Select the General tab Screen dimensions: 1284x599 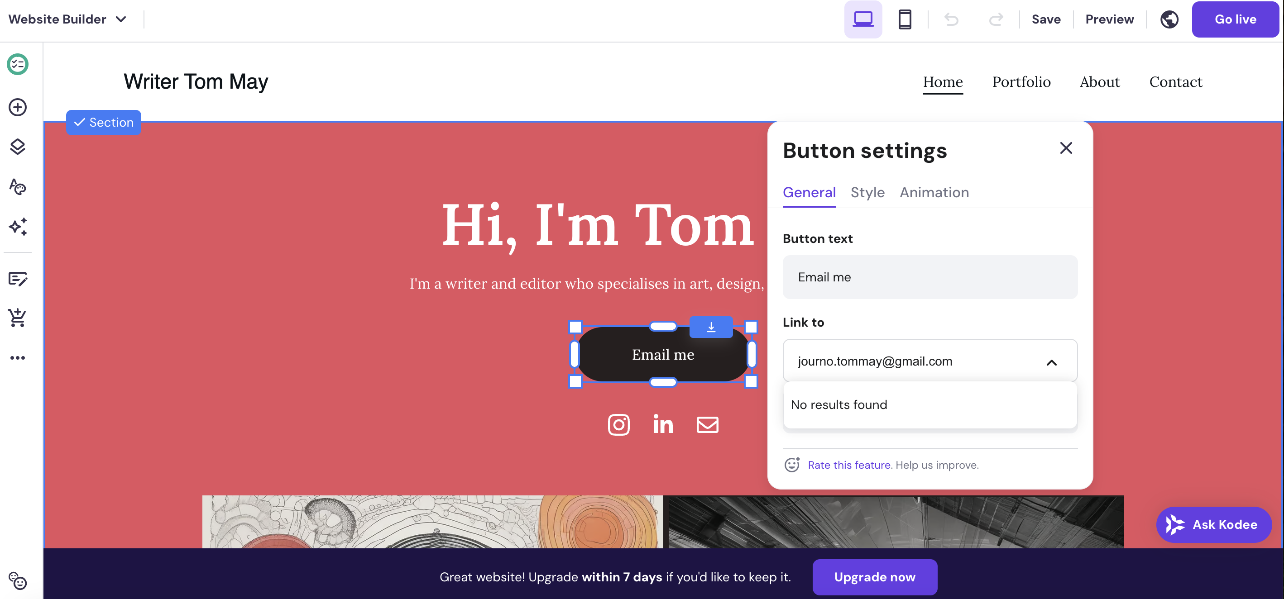[x=809, y=193]
